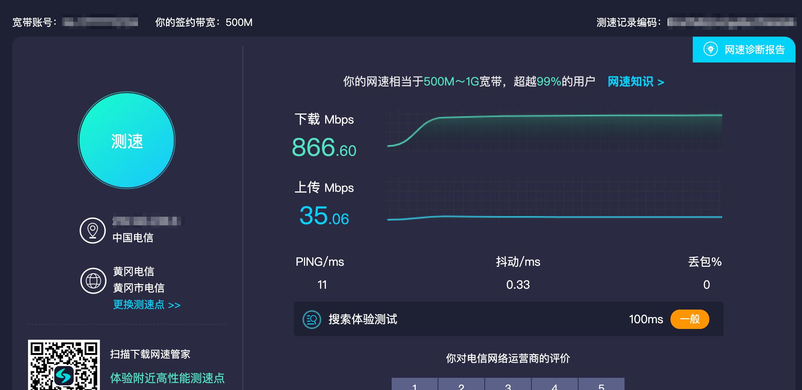Image resolution: width=802 pixels, height=390 pixels.
Task: Select rating 3 for the operator rating
Action: pyautogui.click(x=507, y=386)
